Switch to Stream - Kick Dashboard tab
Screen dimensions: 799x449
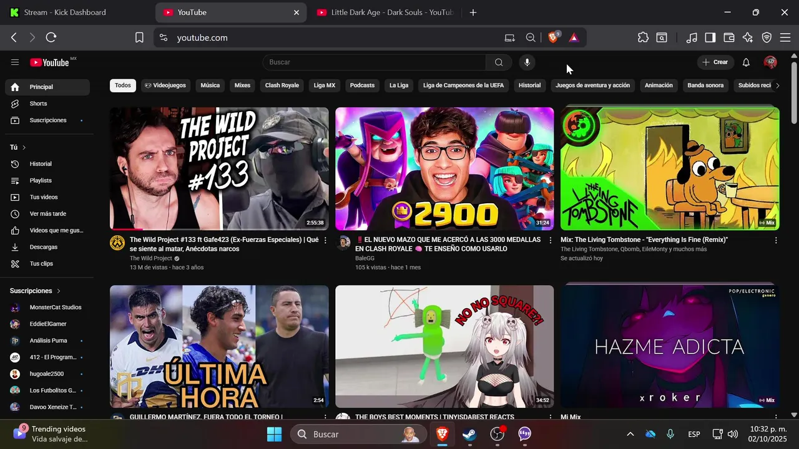pos(77,12)
